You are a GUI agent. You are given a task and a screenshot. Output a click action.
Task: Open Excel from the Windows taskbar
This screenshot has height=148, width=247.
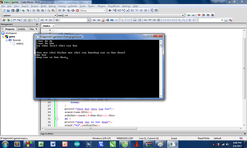pyautogui.click(x=41, y=144)
